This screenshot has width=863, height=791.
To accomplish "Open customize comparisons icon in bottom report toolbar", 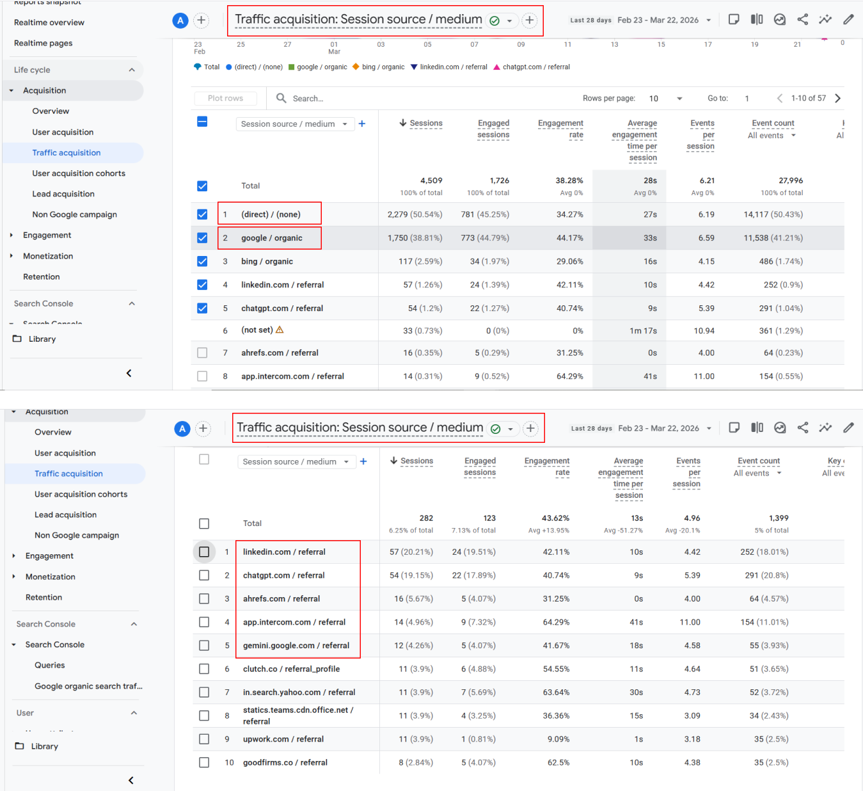I will pos(734,427).
